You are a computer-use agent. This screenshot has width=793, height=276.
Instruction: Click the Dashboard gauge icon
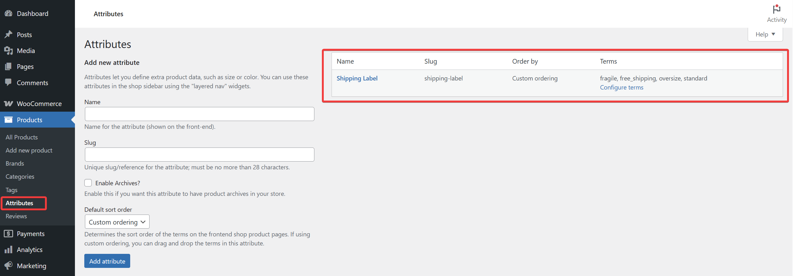[8, 13]
